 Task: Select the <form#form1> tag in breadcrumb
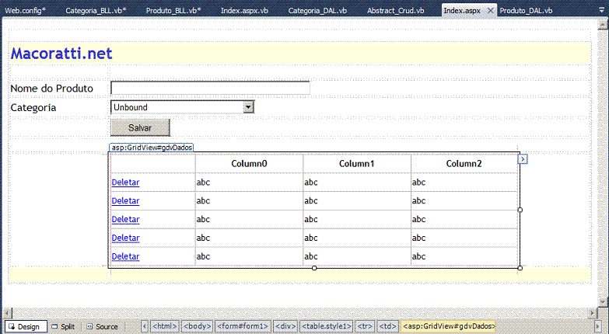(243, 327)
